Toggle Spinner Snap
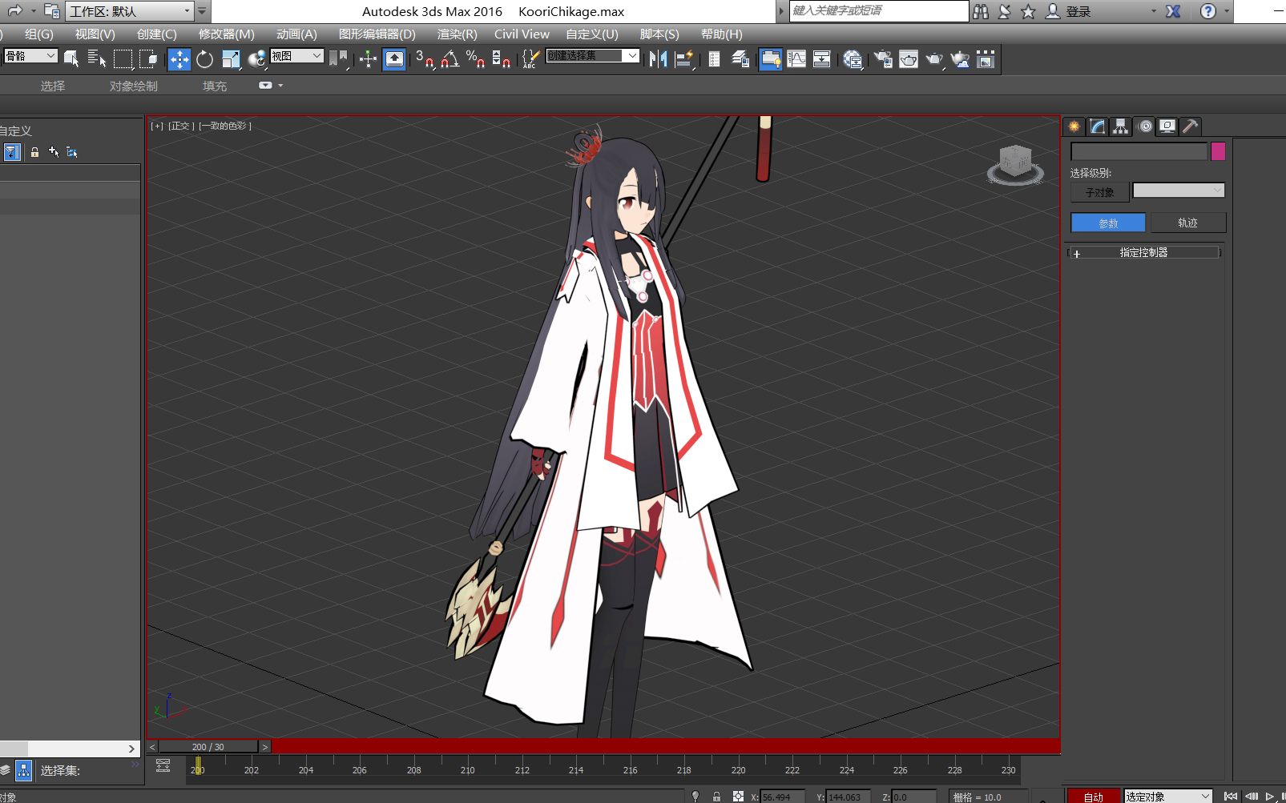 [x=502, y=58]
